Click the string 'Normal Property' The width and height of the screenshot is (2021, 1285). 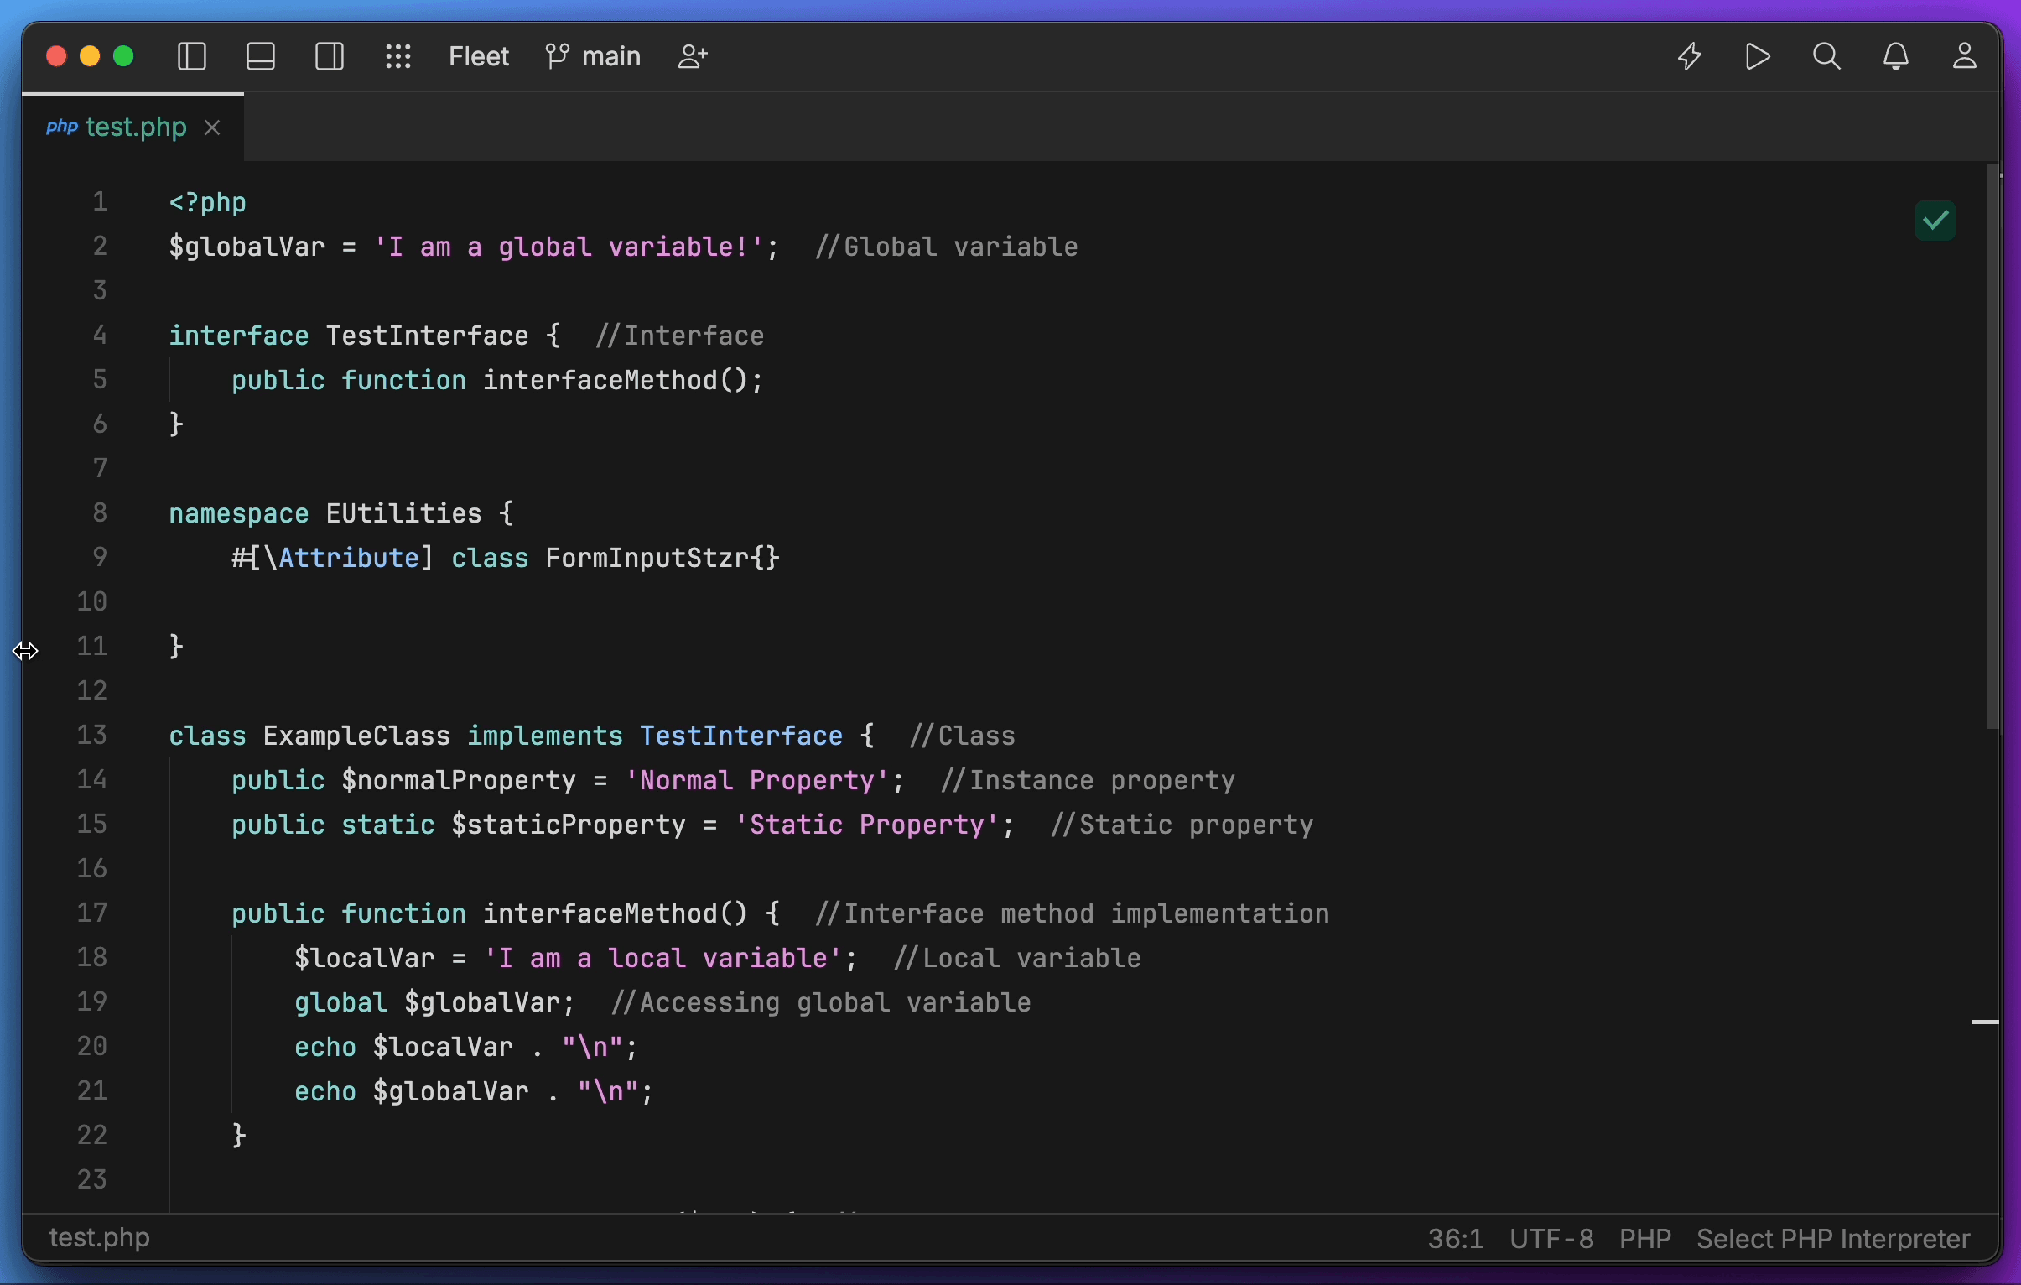(x=757, y=781)
